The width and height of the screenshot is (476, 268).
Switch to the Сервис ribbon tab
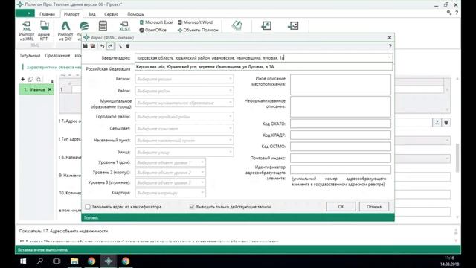tap(111, 14)
